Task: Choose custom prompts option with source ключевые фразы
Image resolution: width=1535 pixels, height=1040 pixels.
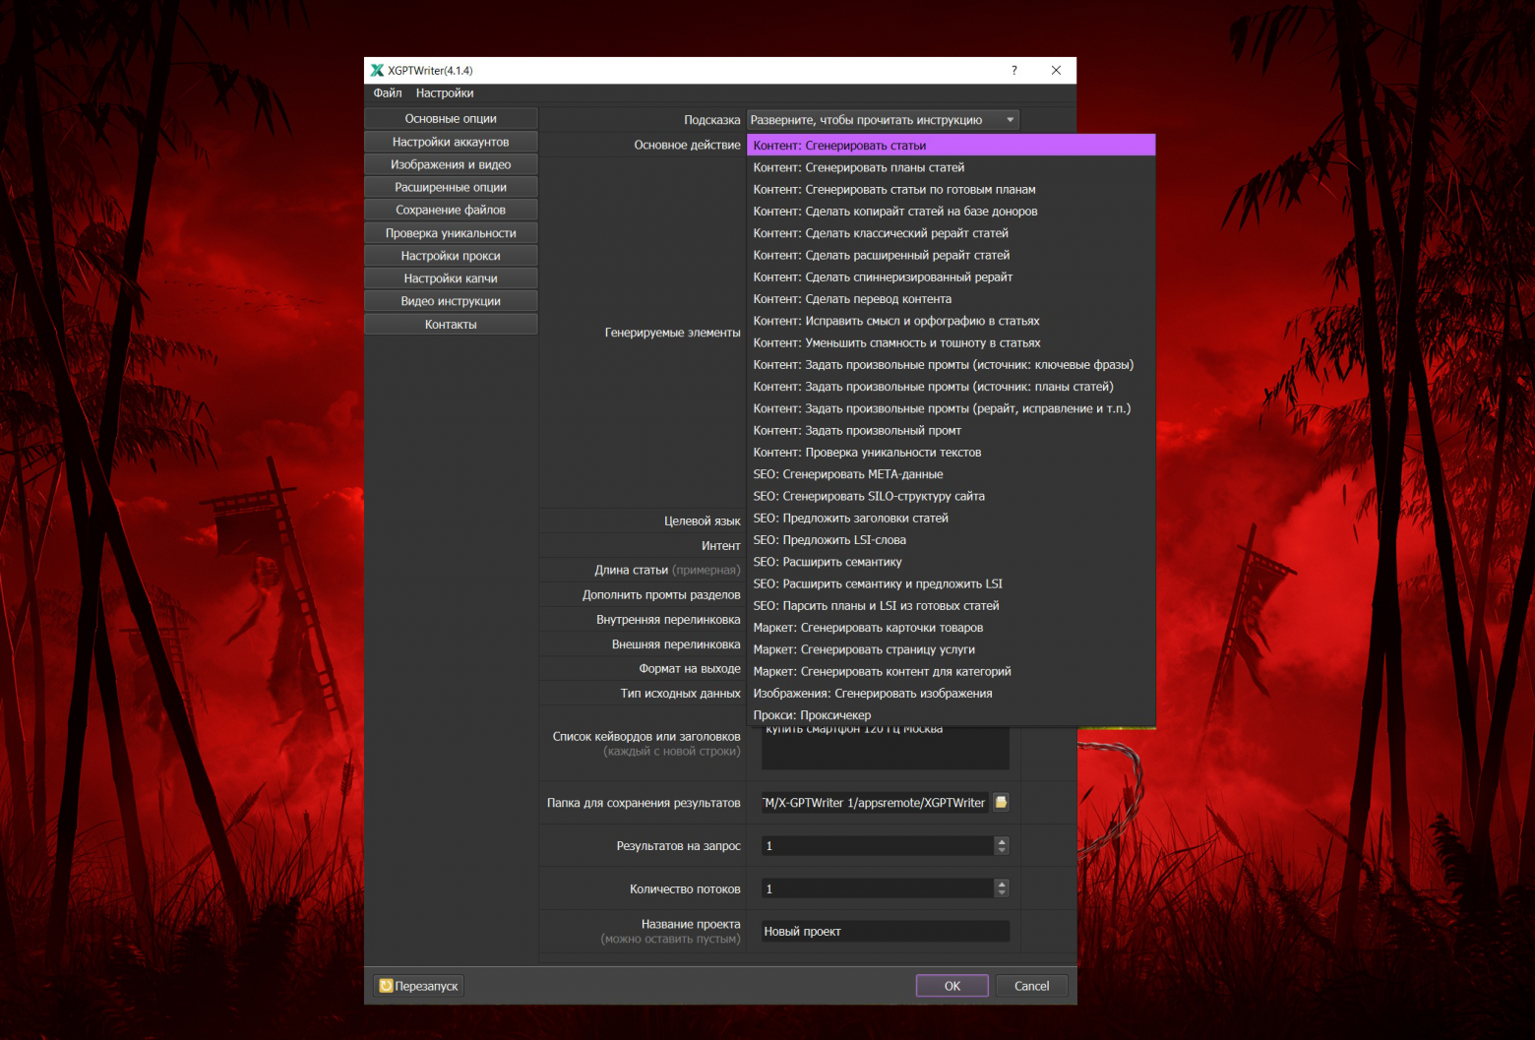Action: [x=952, y=364]
